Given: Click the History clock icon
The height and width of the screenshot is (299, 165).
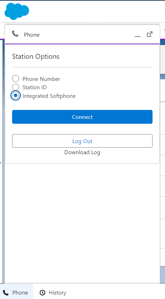Looking at the screenshot, I should click(x=42, y=292).
